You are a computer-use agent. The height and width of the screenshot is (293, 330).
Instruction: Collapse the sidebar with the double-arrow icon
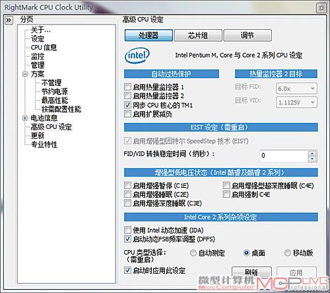pyautogui.click(x=9, y=21)
